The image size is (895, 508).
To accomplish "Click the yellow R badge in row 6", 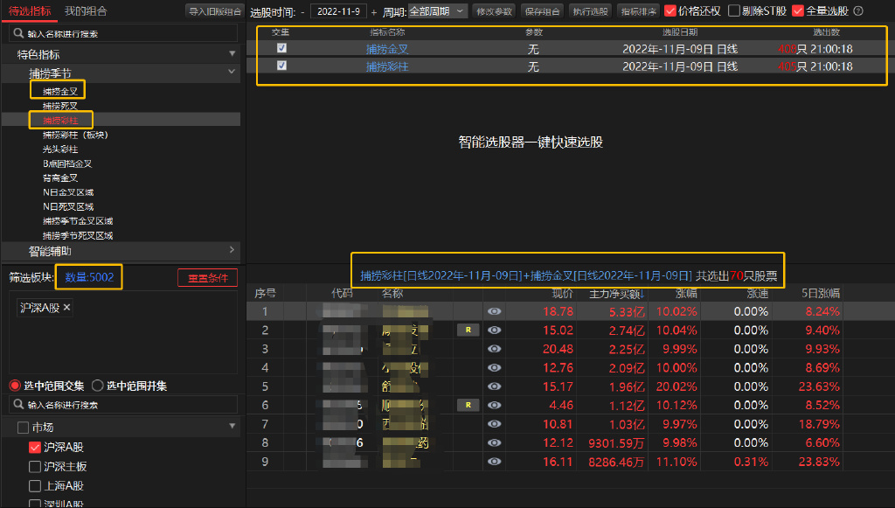I will pyautogui.click(x=468, y=405).
